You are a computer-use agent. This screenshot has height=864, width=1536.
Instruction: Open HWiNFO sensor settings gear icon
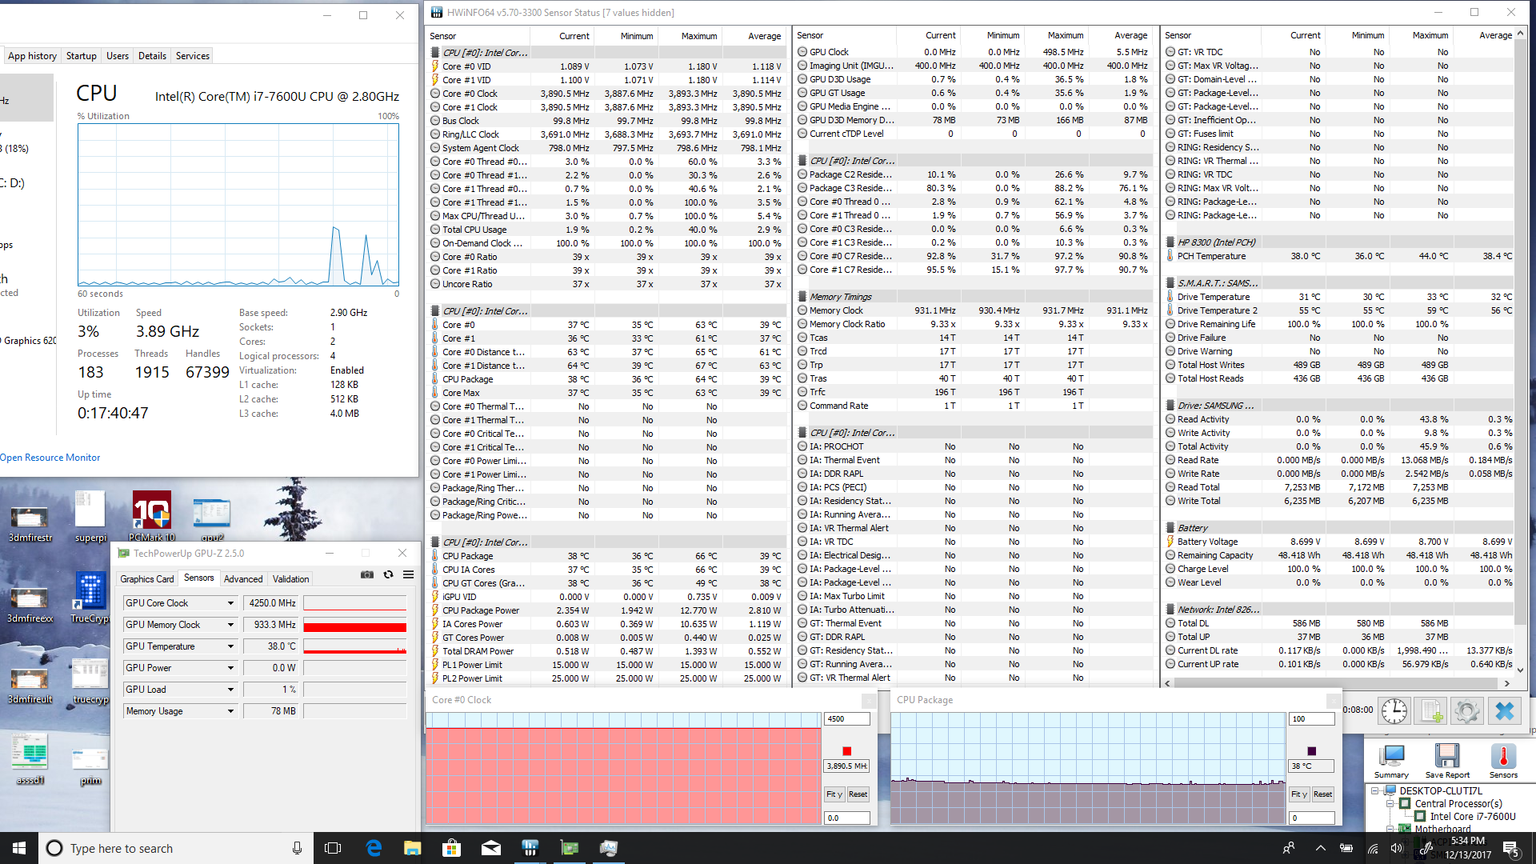1467,710
